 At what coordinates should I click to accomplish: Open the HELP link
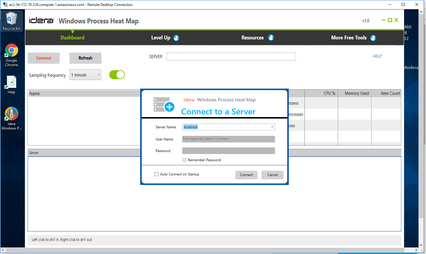(377, 56)
